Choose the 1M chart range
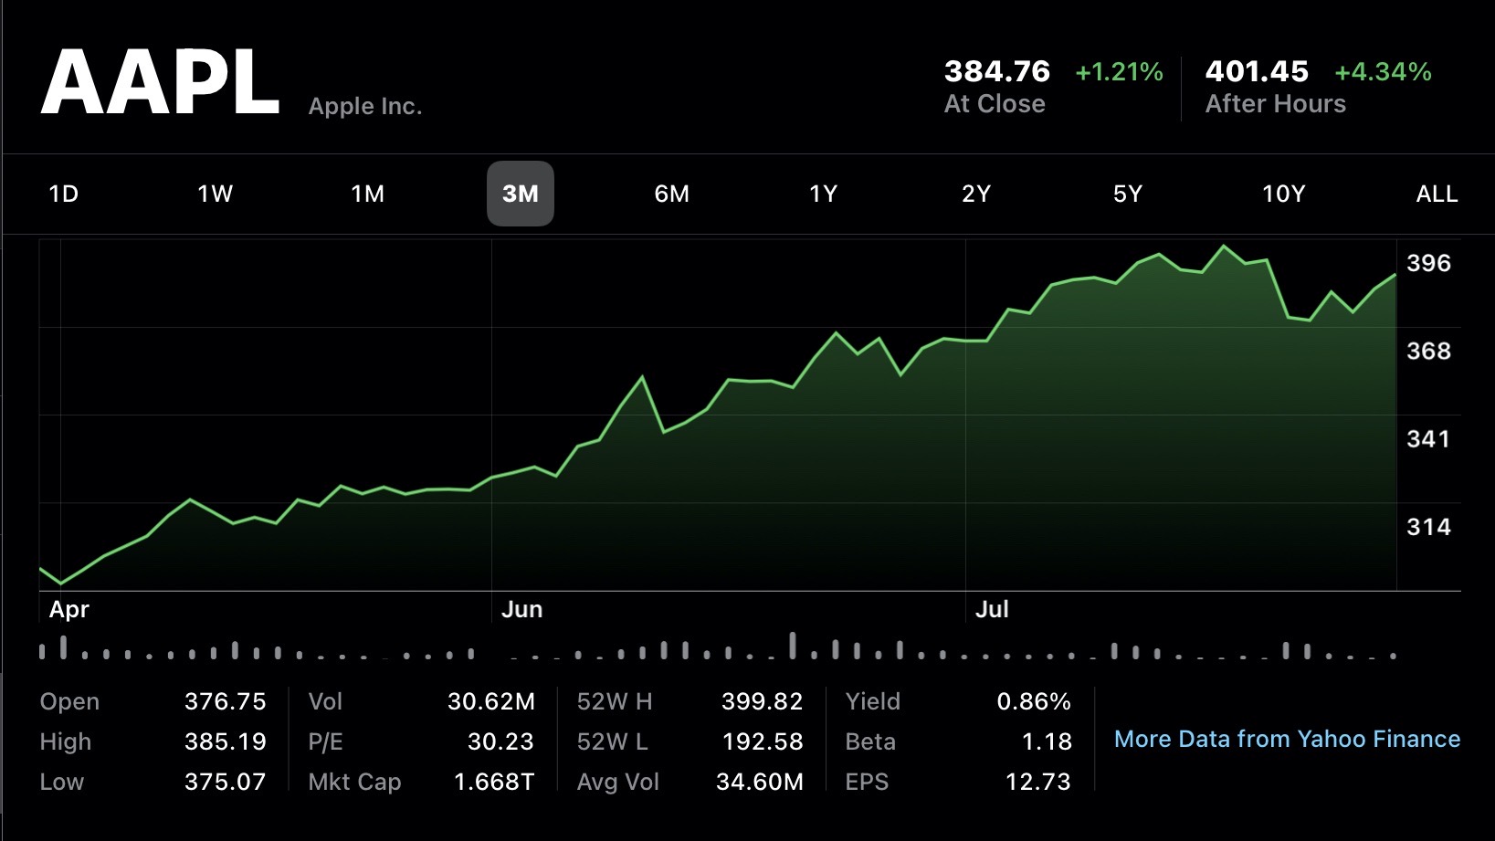 tap(367, 194)
